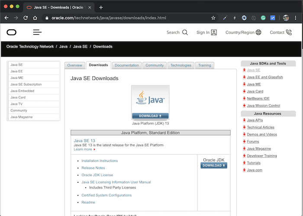This screenshot has width=303, height=216.
Task: Open the lightning bolt extension icon
Action: click(x=235, y=18)
